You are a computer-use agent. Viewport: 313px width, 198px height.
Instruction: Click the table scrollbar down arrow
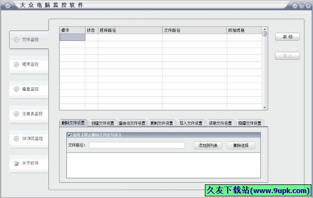tap(265, 108)
